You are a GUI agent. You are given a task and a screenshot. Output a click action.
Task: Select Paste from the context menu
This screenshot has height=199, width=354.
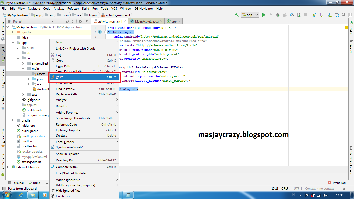tap(60, 77)
